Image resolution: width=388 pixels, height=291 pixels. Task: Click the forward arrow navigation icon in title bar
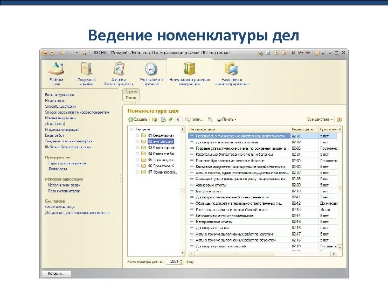tap(70, 53)
